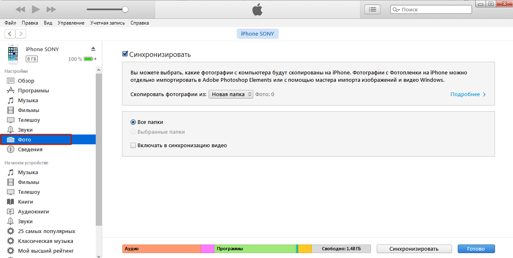
Task: Click the iPhone device thumbnail image
Action: [x=13, y=54]
